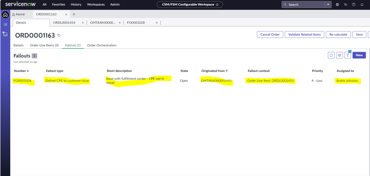The image size is (370, 176).
Task: Open the FO0001028 subtab
Action: 136,23
